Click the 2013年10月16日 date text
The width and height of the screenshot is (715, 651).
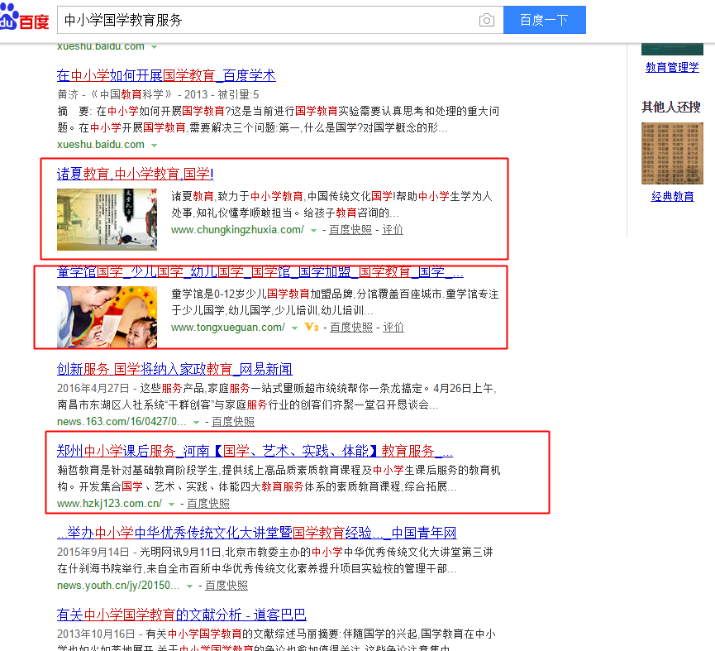[x=96, y=634]
